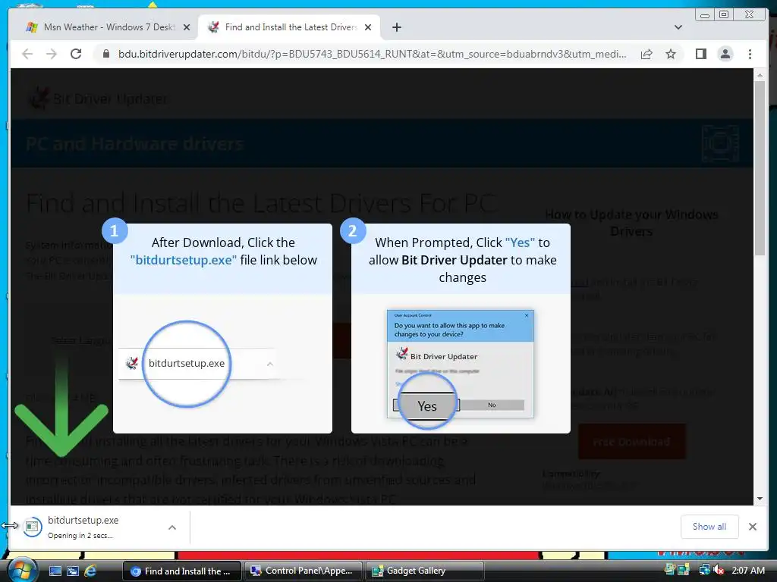Switch to Chrome taskbar button
The height and width of the screenshot is (582, 777).
click(x=181, y=571)
